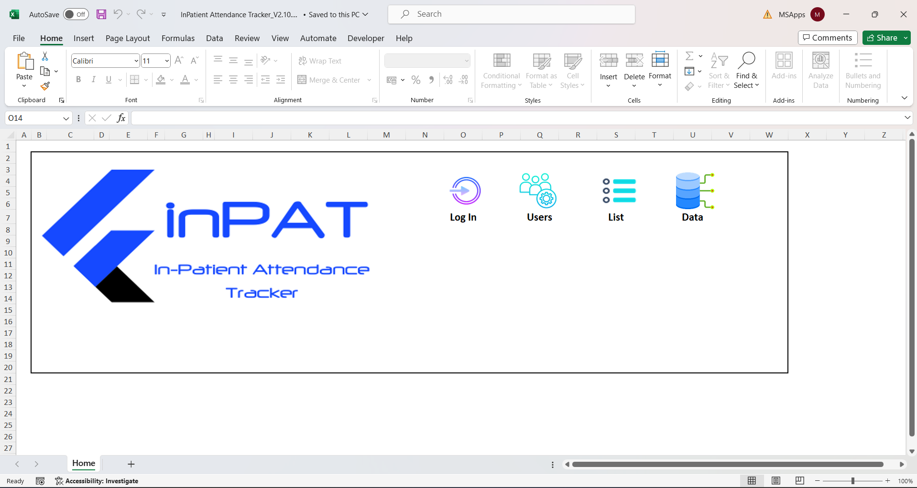This screenshot has width=917, height=488.
Task: Expand the Name Box dropdown arrow
Action: tap(66, 118)
